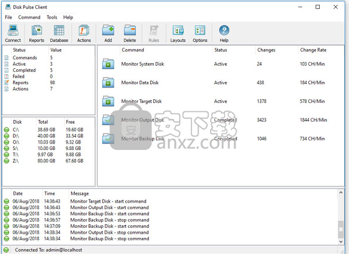Select the 'Actions' row in status panel
Image resolution: width=349 pixels, height=254 pixels.
click(48, 89)
